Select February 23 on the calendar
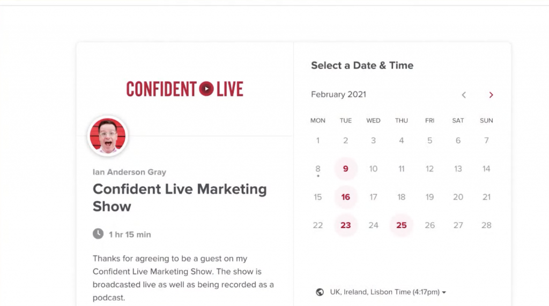Viewport: 549px width, 306px height. click(346, 225)
